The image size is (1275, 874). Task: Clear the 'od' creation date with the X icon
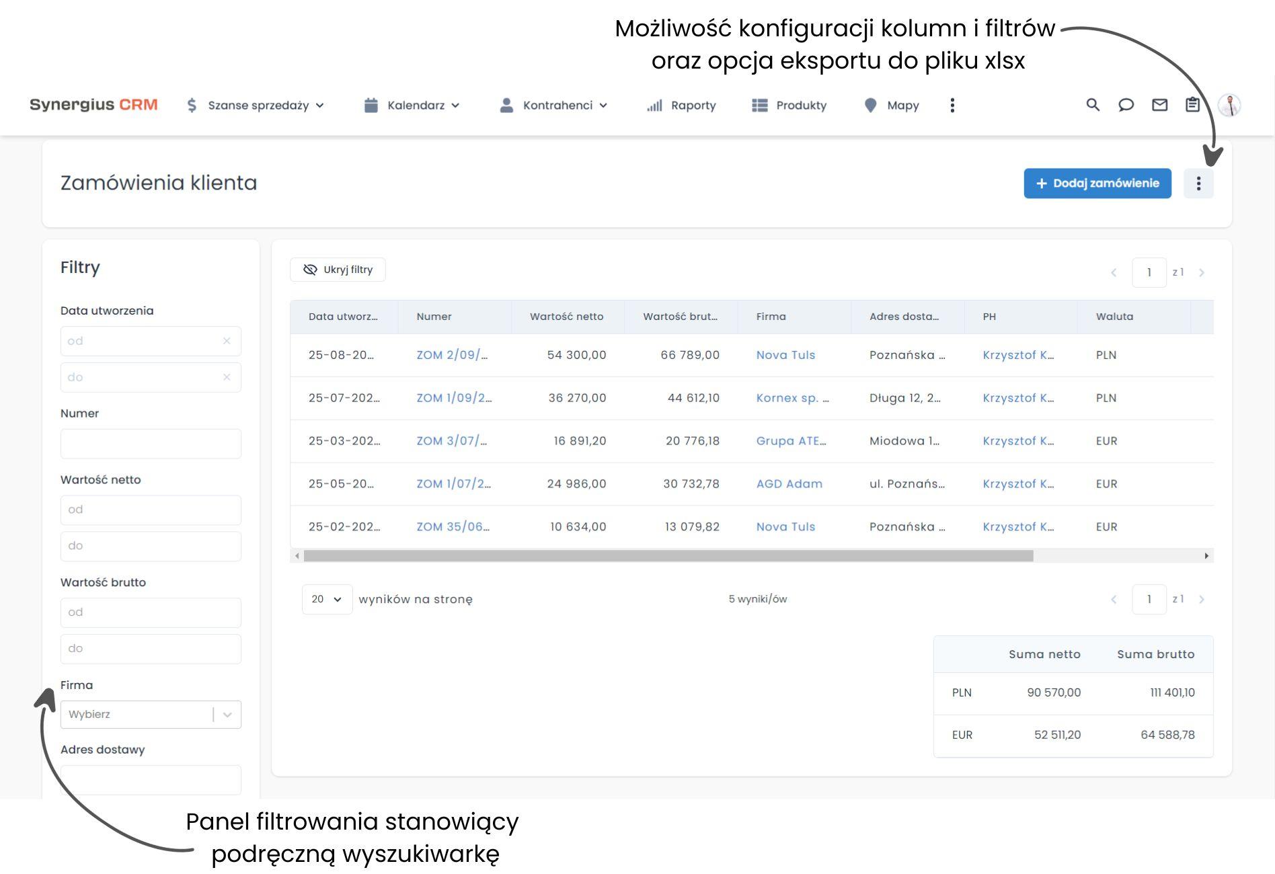pyautogui.click(x=226, y=341)
